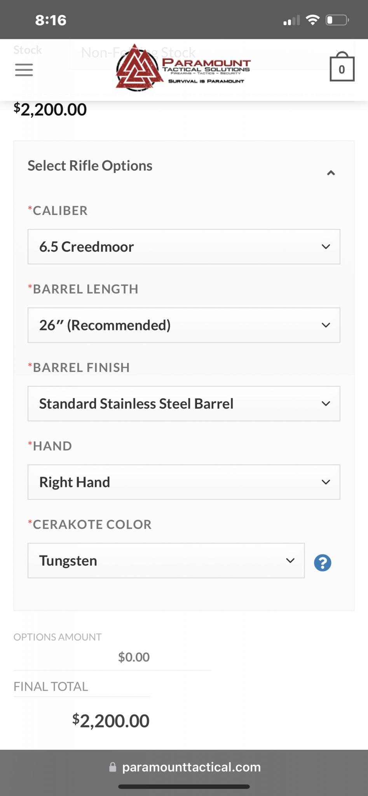Click the blue Cerakote color help icon
This screenshot has width=368, height=796.
point(323,562)
